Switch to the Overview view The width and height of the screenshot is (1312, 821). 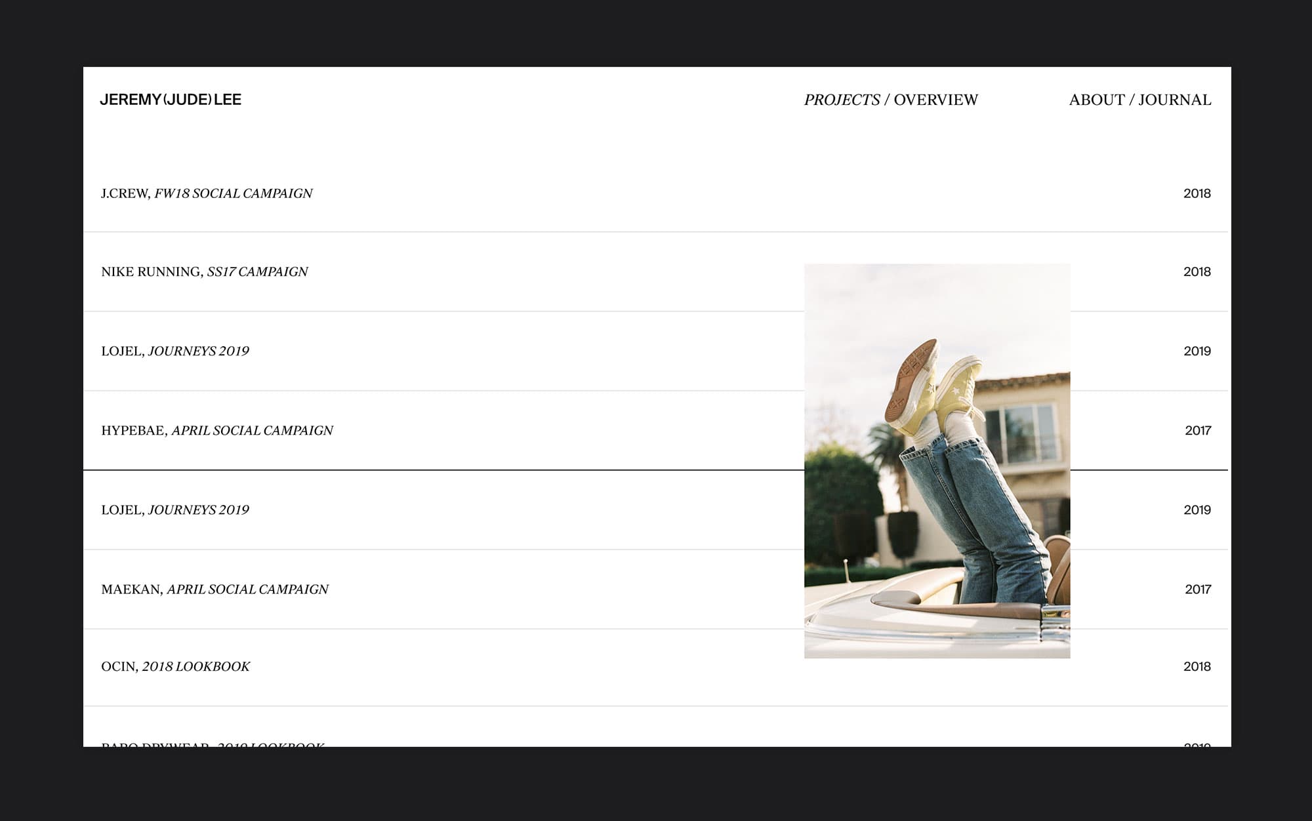point(935,100)
